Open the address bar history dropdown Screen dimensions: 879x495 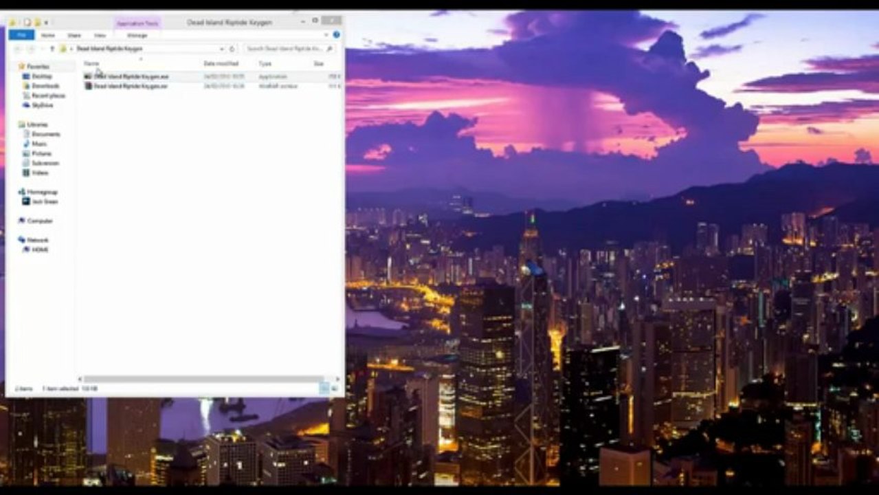222,49
